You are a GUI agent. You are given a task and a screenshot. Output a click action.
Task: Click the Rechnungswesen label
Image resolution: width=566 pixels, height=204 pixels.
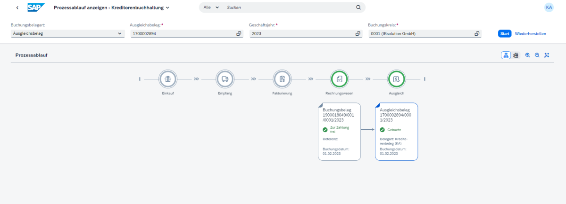(x=340, y=93)
